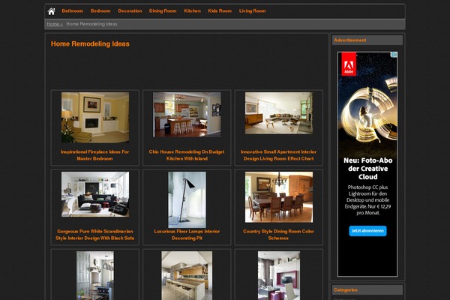Open the Bedroom menu item
The height and width of the screenshot is (300, 450).
[100, 11]
